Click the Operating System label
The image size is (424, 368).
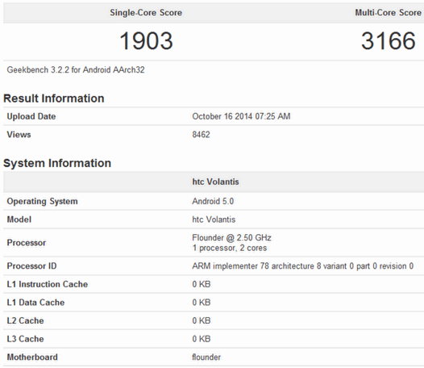(x=42, y=202)
